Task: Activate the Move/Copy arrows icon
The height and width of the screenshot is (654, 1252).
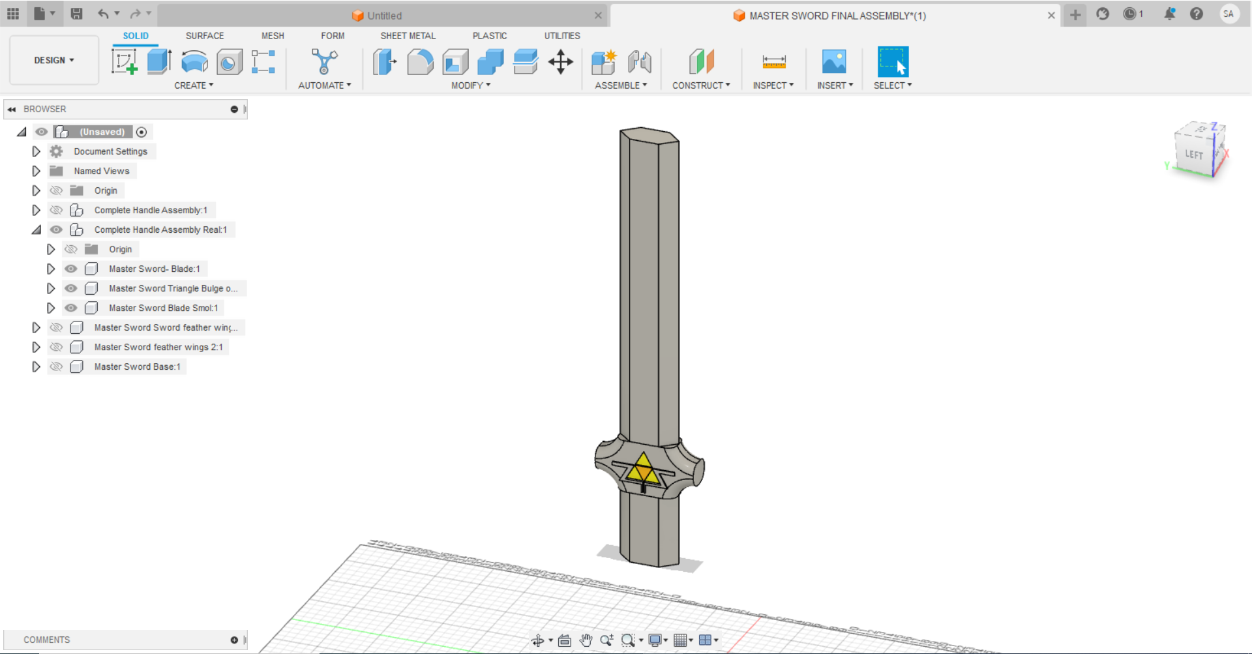Action: (561, 62)
